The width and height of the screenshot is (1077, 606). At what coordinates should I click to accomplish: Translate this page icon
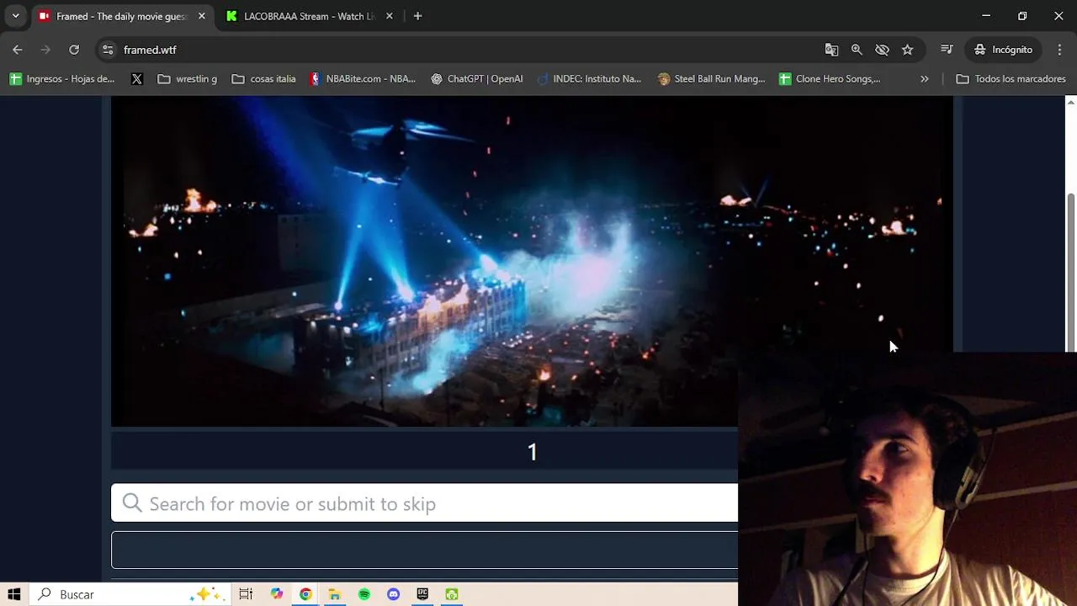coord(831,50)
